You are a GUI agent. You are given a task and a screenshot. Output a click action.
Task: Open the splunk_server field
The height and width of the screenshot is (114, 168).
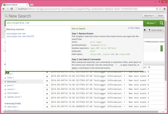pos(14,97)
